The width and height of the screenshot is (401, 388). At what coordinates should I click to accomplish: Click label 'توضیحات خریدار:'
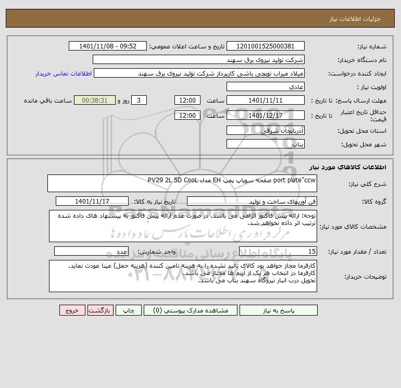click(x=366, y=277)
